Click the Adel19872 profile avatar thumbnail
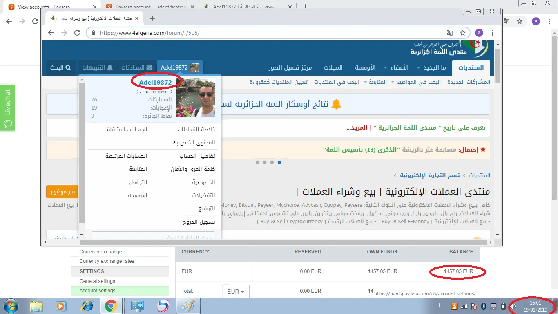 [x=195, y=98]
